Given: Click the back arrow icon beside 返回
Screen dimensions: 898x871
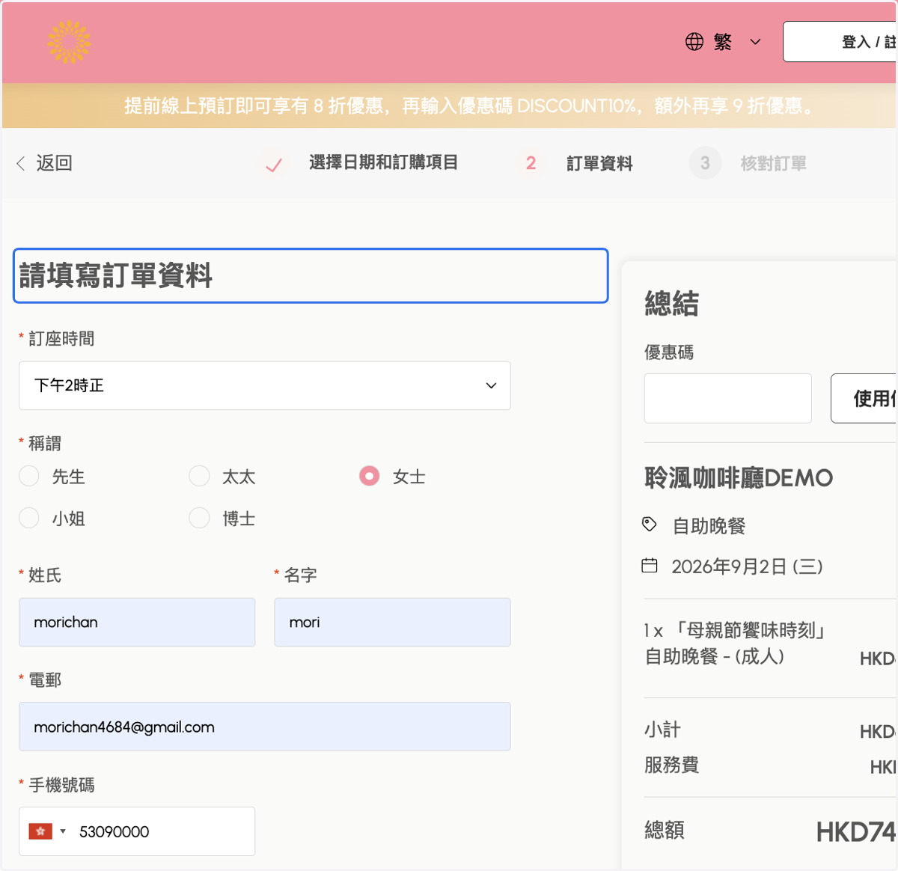Looking at the screenshot, I should tap(21, 163).
